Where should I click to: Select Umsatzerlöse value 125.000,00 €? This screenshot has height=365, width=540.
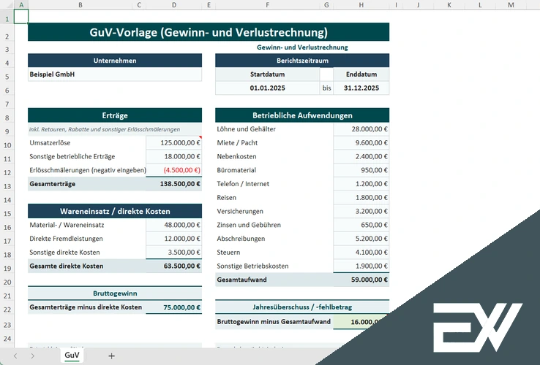click(x=174, y=142)
